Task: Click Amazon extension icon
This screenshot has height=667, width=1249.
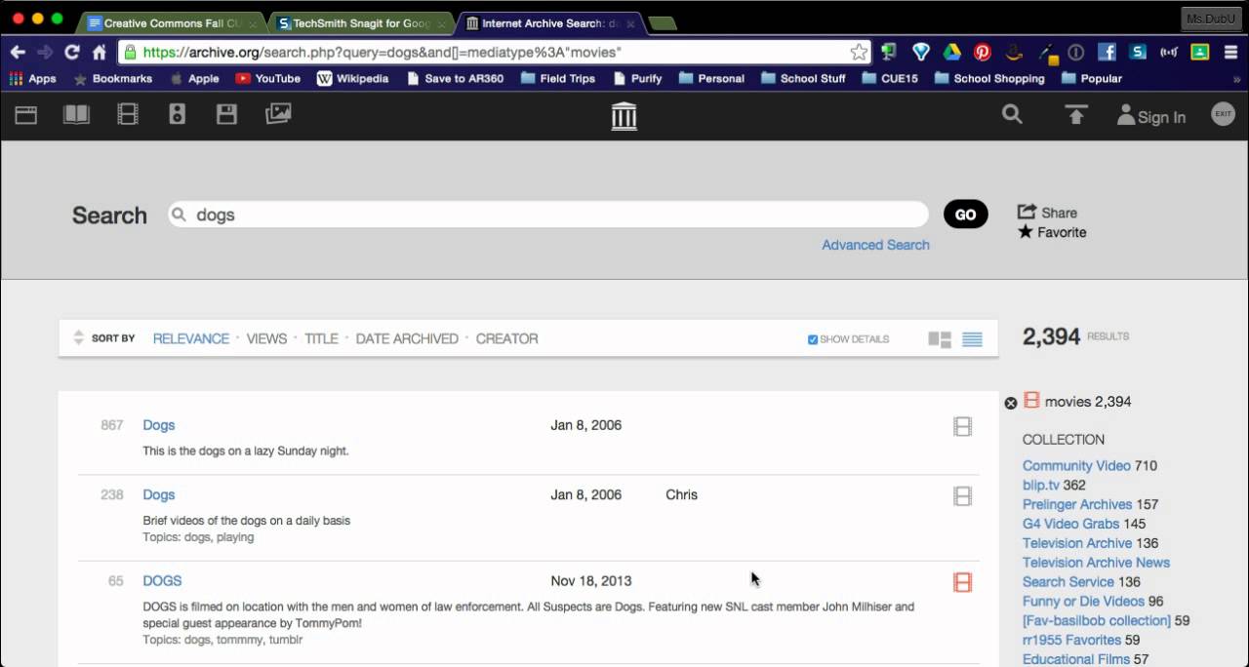Action: tap(1015, 52)
